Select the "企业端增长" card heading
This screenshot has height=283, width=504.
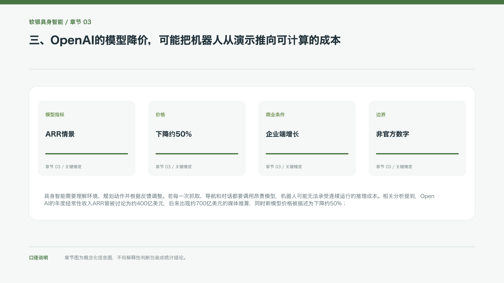pyautogui.click(x=282, y=134)
